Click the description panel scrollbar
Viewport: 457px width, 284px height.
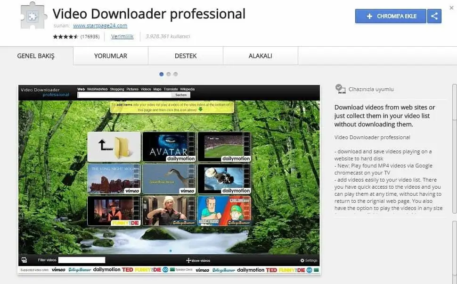(x=454, y=149)
